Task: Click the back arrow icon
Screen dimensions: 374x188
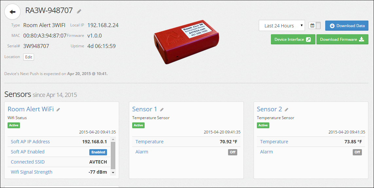Action: (x=12, y=12)
